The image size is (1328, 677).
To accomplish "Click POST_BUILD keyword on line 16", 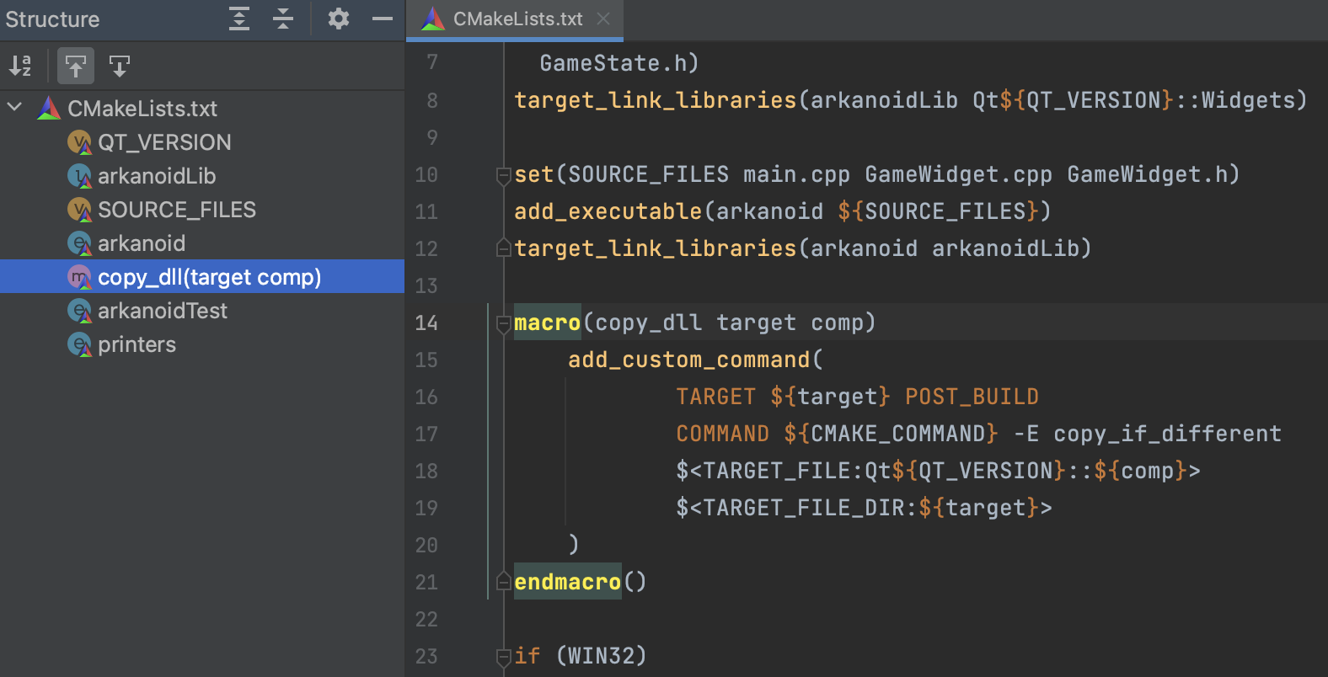I will [x=972, y=397].
